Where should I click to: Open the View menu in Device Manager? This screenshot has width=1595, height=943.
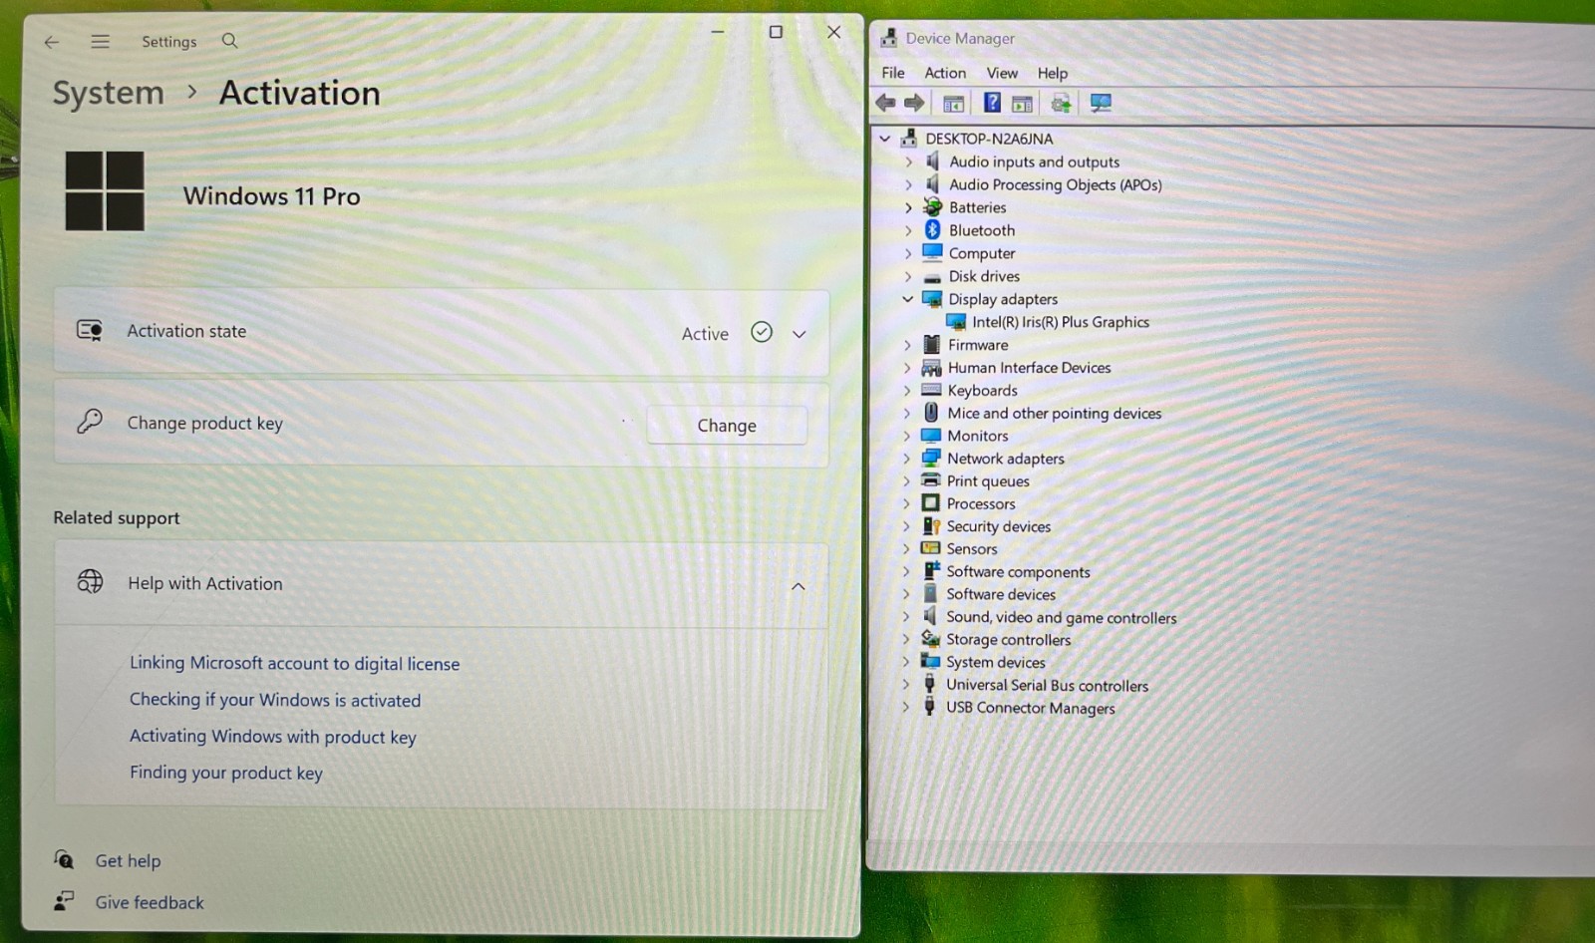[x=1002, y=73]
